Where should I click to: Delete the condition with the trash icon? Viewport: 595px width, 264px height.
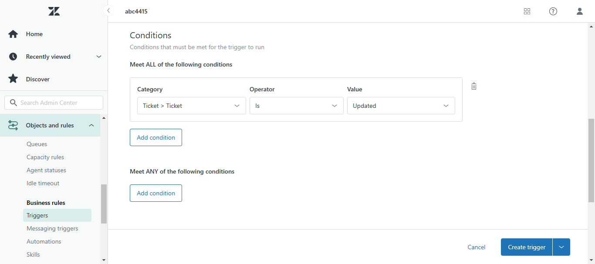pos(474,86)
